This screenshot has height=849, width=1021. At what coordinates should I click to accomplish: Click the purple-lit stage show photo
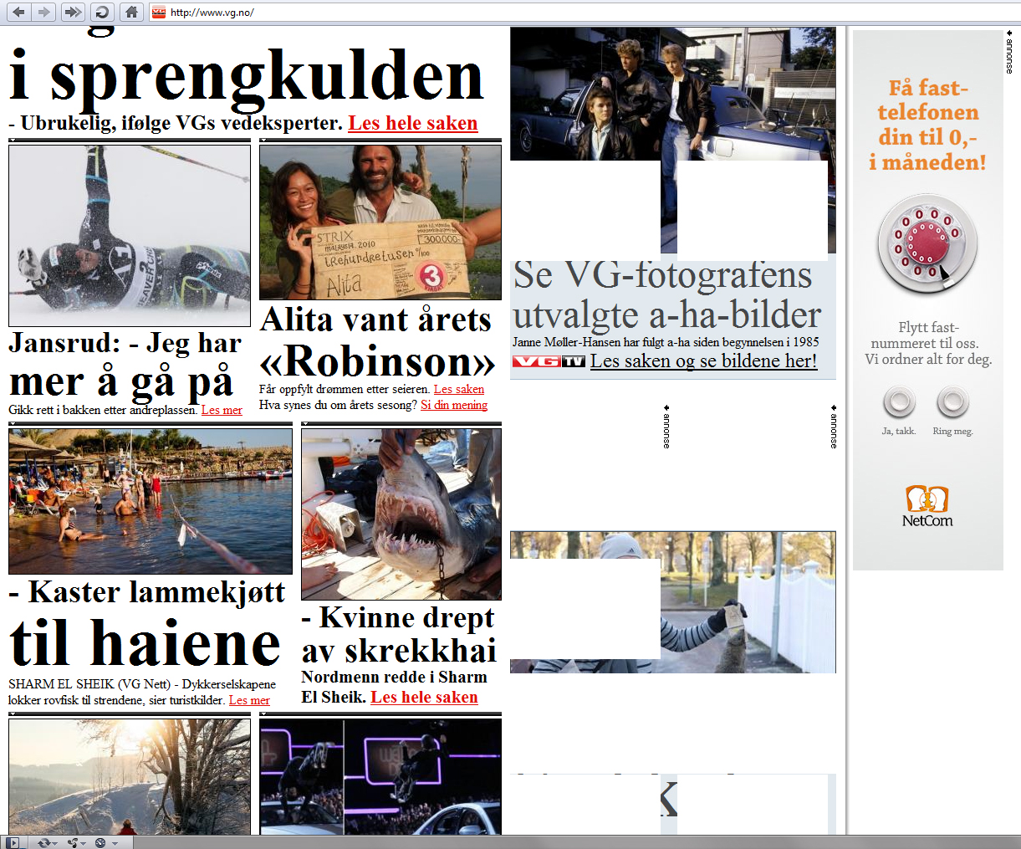[380, 776]
